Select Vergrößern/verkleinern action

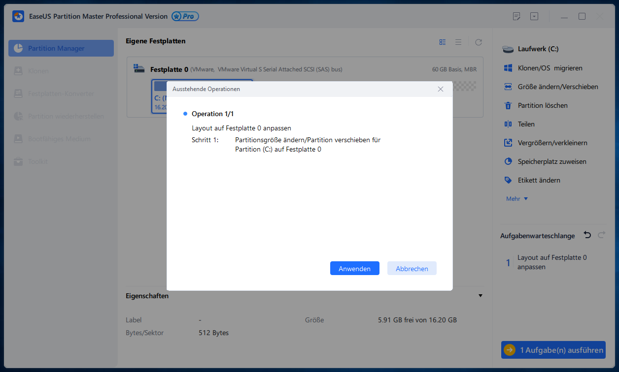[552, 143]
